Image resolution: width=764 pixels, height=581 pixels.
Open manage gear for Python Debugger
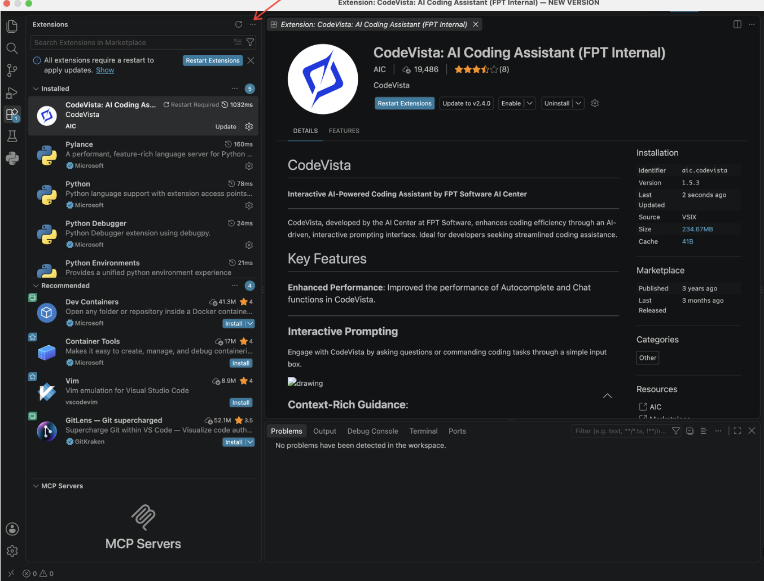249,245
